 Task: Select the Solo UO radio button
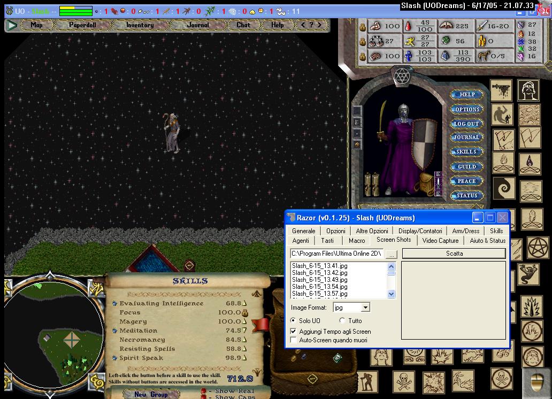coord(293,320)
